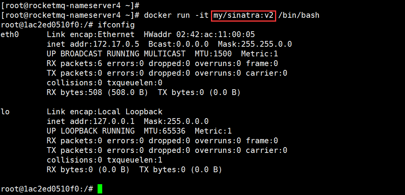Click the Link encap:Ethernet text

click(x=91, y=35)
